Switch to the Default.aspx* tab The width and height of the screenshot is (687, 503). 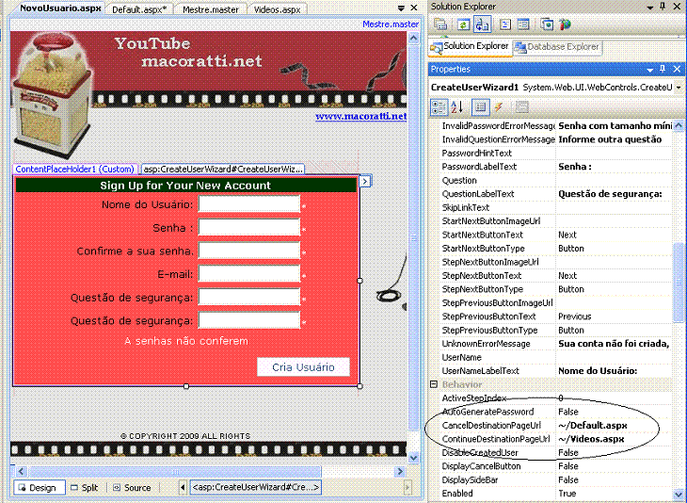tap(139, 9)
